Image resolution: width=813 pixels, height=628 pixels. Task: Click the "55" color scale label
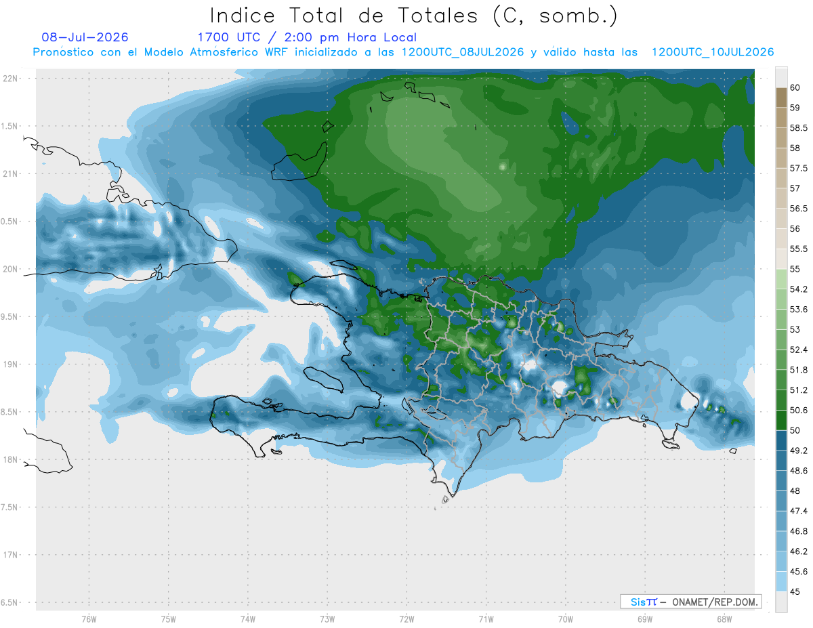click(795, 269)
